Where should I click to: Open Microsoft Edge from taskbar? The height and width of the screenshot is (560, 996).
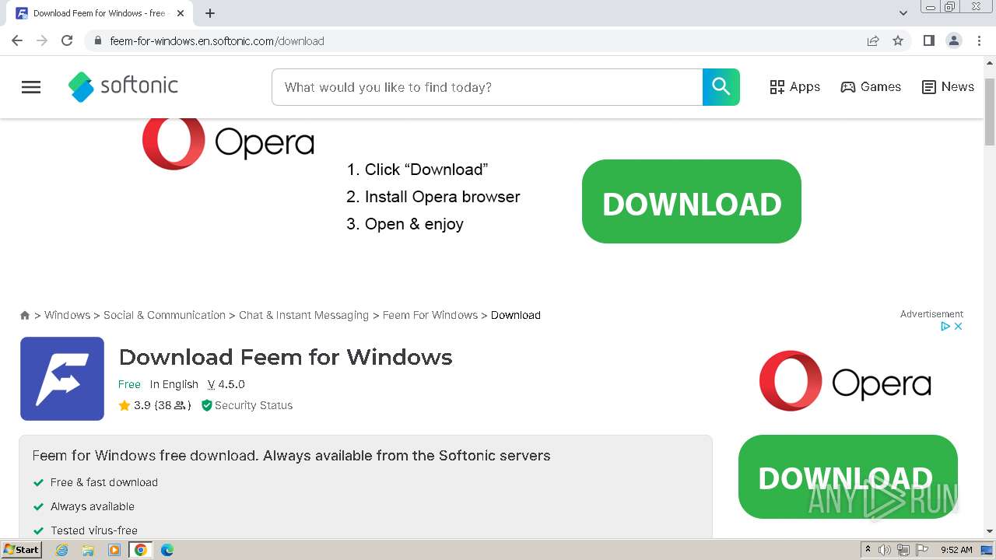click(167, 550)
